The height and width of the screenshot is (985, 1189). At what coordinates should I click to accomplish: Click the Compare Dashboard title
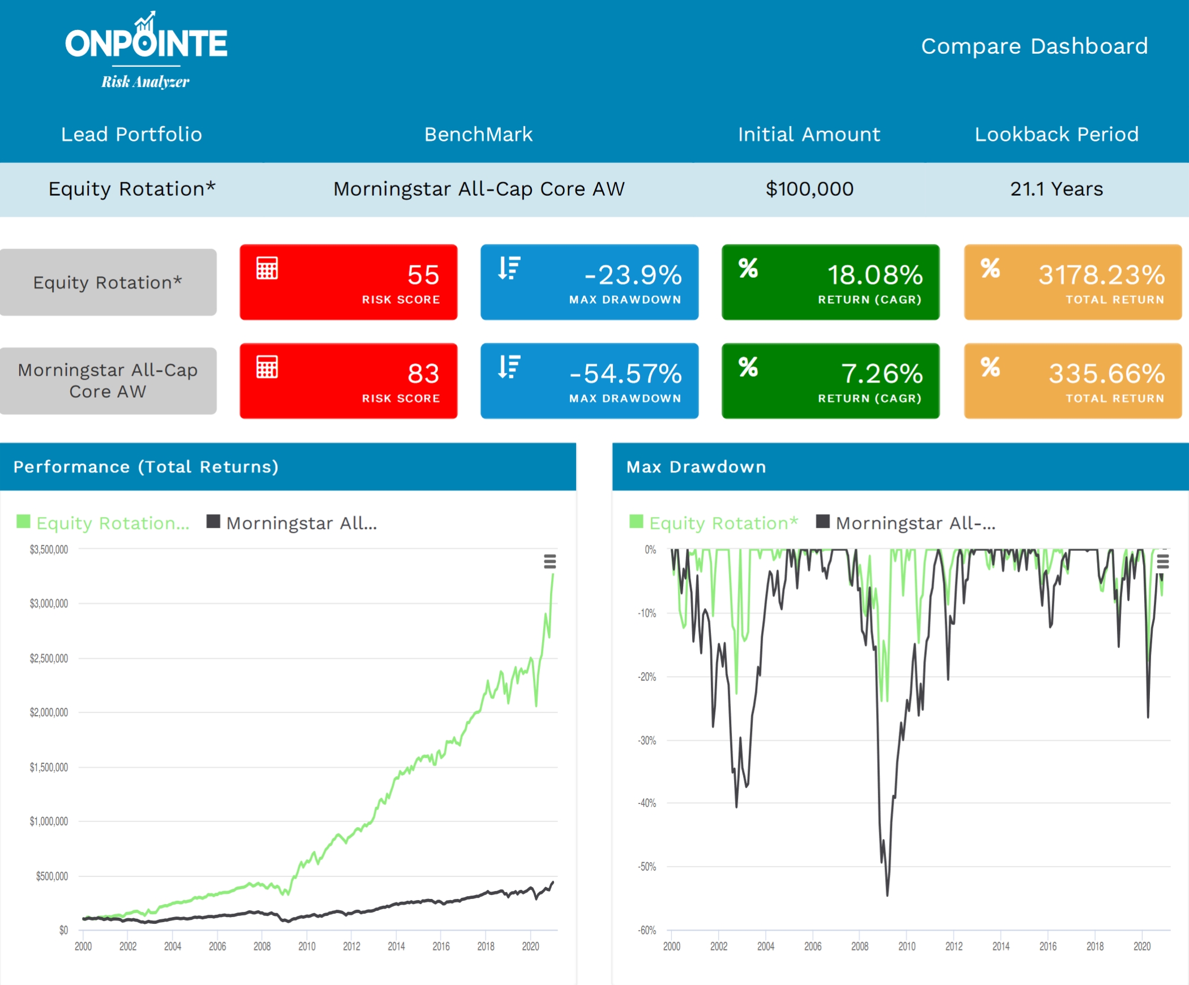coord(1034,46)
